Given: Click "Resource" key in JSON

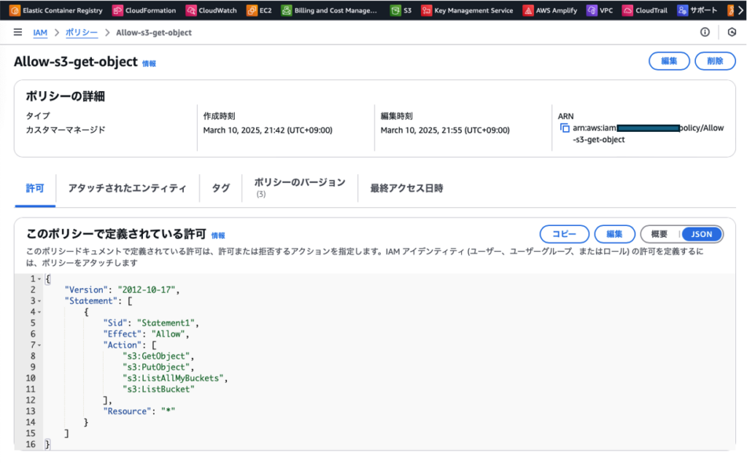Looking at the screenshot, I should (x=127, y=411).
